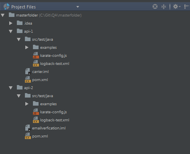This screenshot has width=190, height=154.
Task: Click the Project Files view icon
Action: click(6, 6)
